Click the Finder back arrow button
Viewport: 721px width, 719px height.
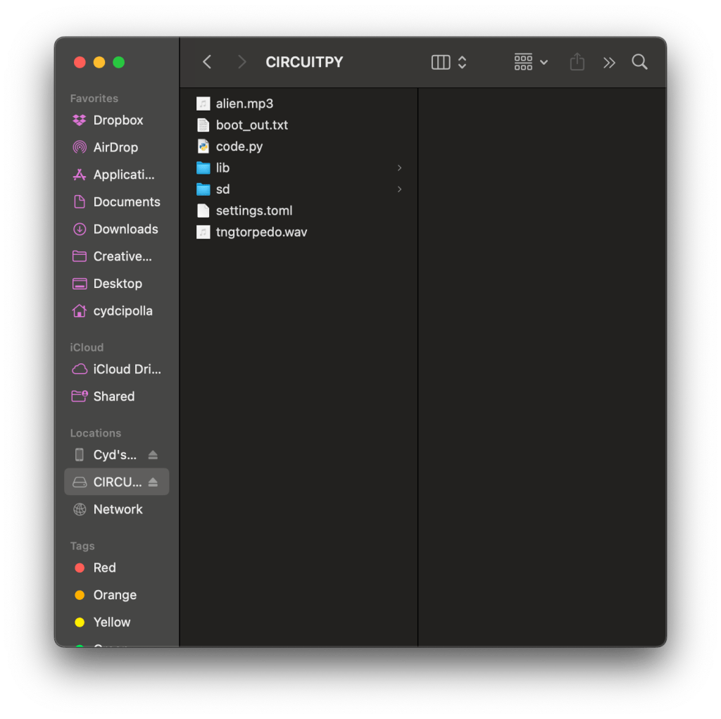pyautogui.click(x=207, y=62)
